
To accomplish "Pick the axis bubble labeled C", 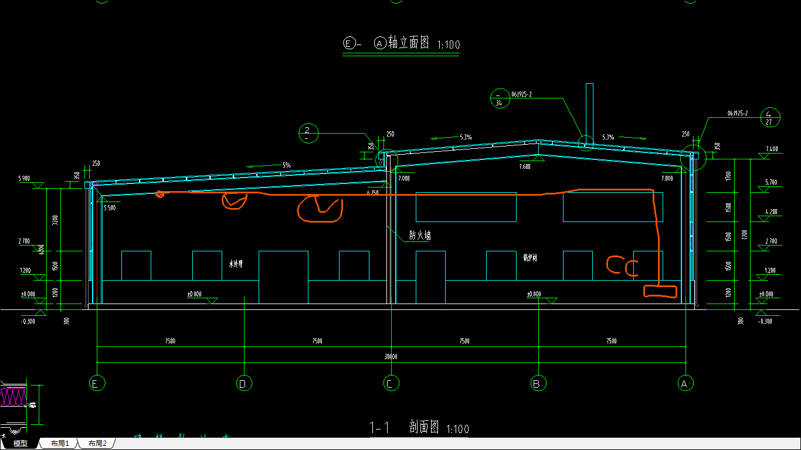I will coord(391,384).
